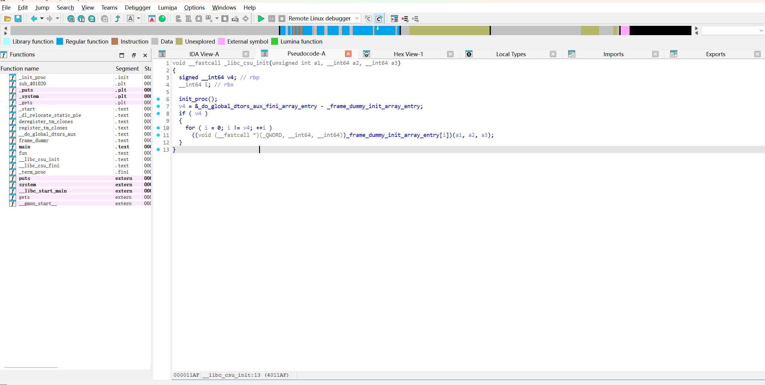This screenshot has height=385, width=765.
Task: Click the square brackets array icon
Action: pos(225,19)
